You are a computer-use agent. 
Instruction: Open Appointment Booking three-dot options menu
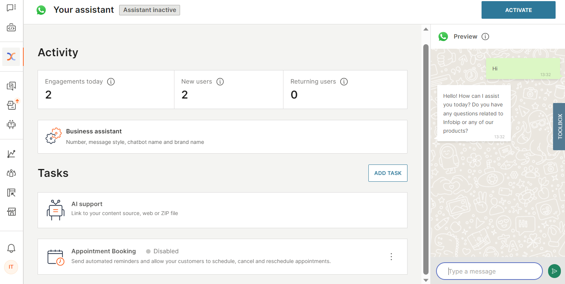[391, 257]
